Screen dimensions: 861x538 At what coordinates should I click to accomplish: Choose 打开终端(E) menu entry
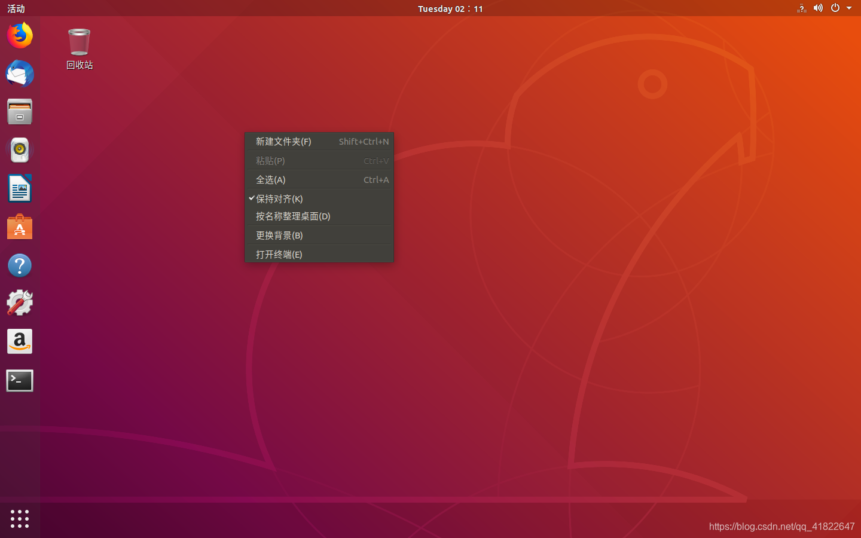pos(319,254)
